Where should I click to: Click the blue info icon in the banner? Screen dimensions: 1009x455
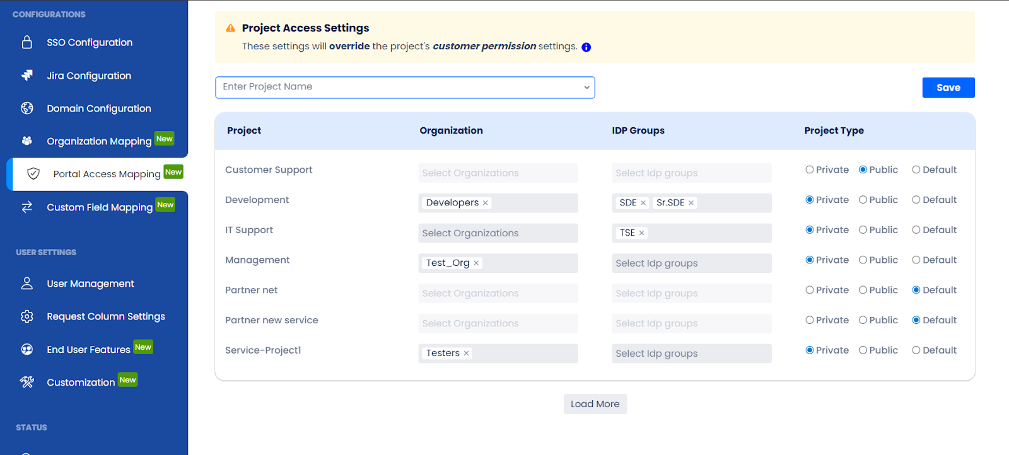coord(586,47)
